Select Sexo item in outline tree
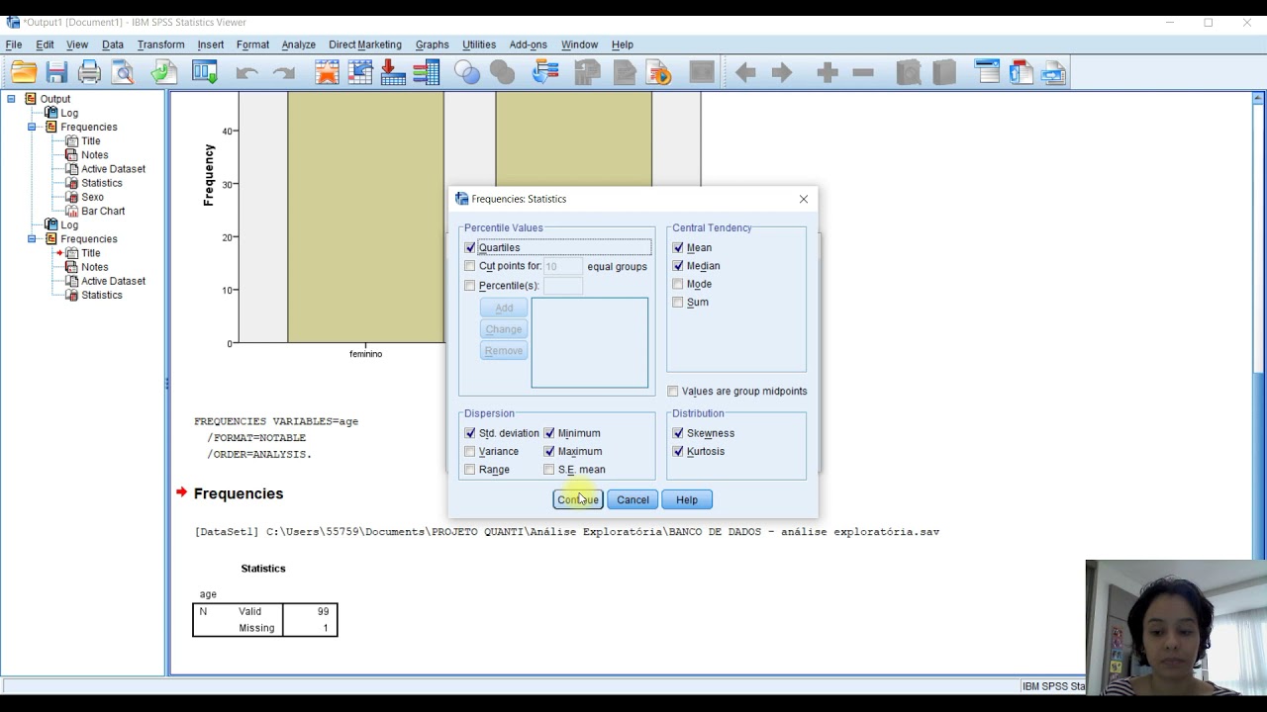Screen dimensions: 1267x712 click(92, 198)
